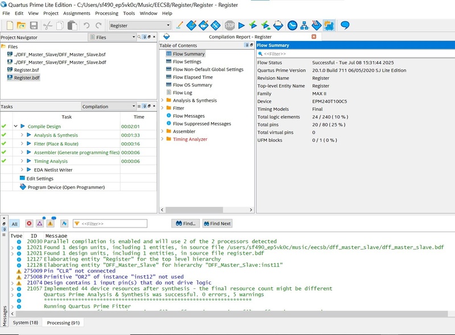Expand Fitter in Table of Contents
The height and width of the screenshot is (335, 455).
[162, 108]
